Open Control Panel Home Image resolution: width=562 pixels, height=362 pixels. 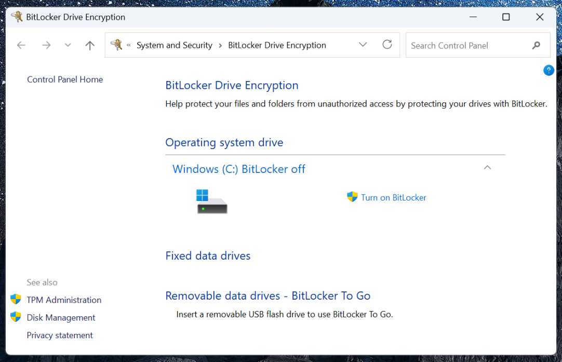tap(64, 79)
